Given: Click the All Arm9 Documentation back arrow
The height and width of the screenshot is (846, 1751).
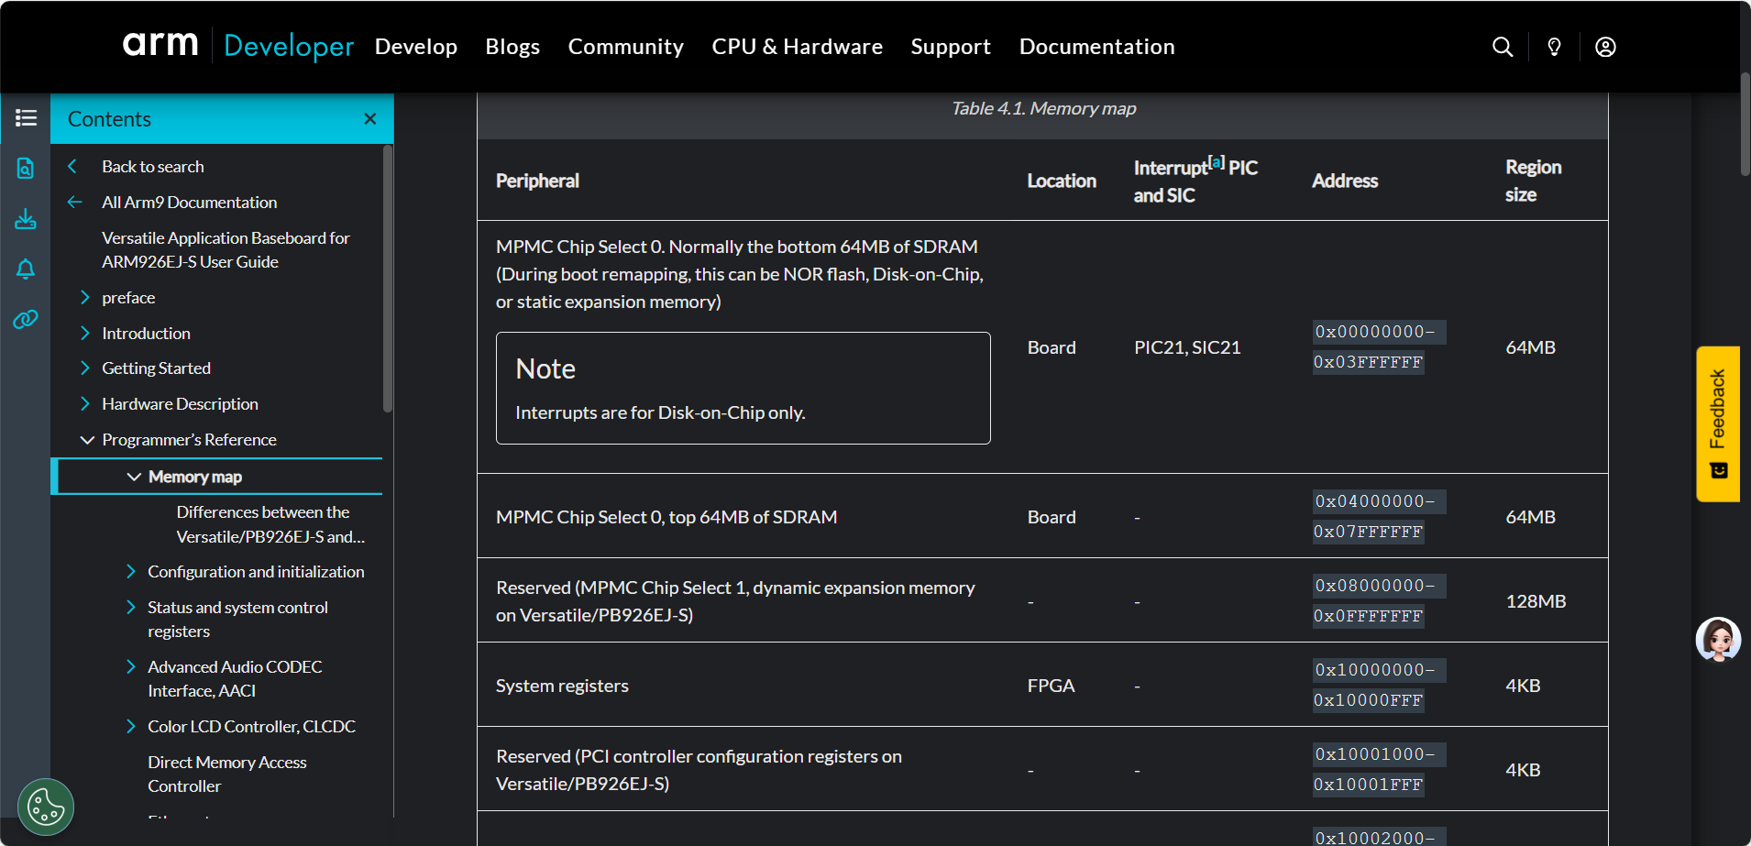Looking at the screenshot, I should (x=74, y=202).
